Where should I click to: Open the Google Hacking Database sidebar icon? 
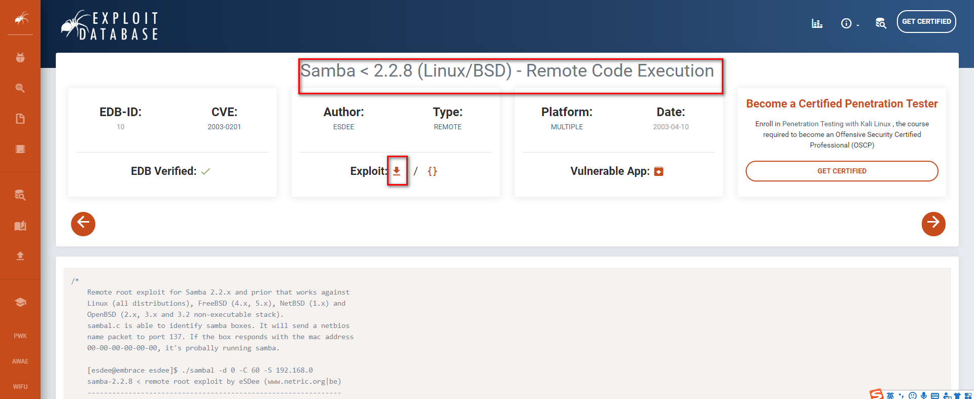[20, 88]
